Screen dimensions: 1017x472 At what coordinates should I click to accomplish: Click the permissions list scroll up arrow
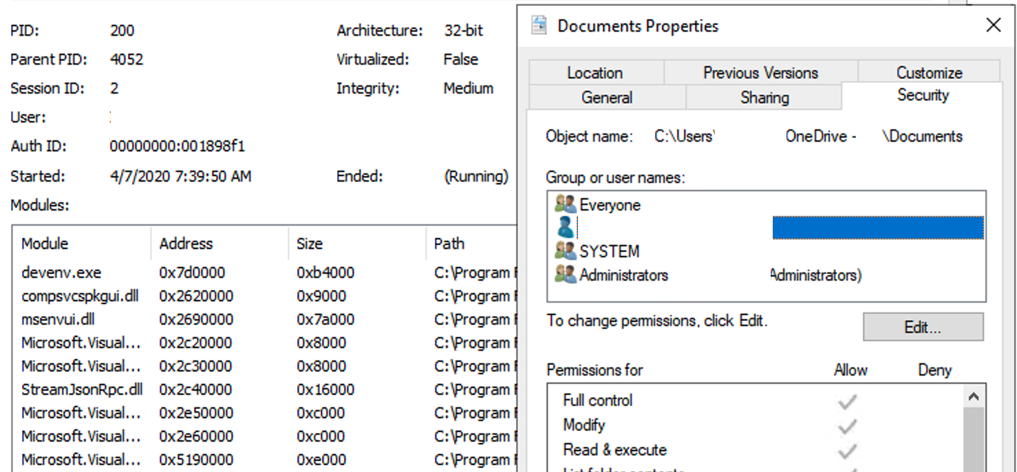(973, 396)
